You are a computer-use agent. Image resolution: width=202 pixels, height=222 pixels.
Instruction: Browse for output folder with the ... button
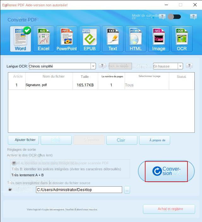[x=127, y=190]
